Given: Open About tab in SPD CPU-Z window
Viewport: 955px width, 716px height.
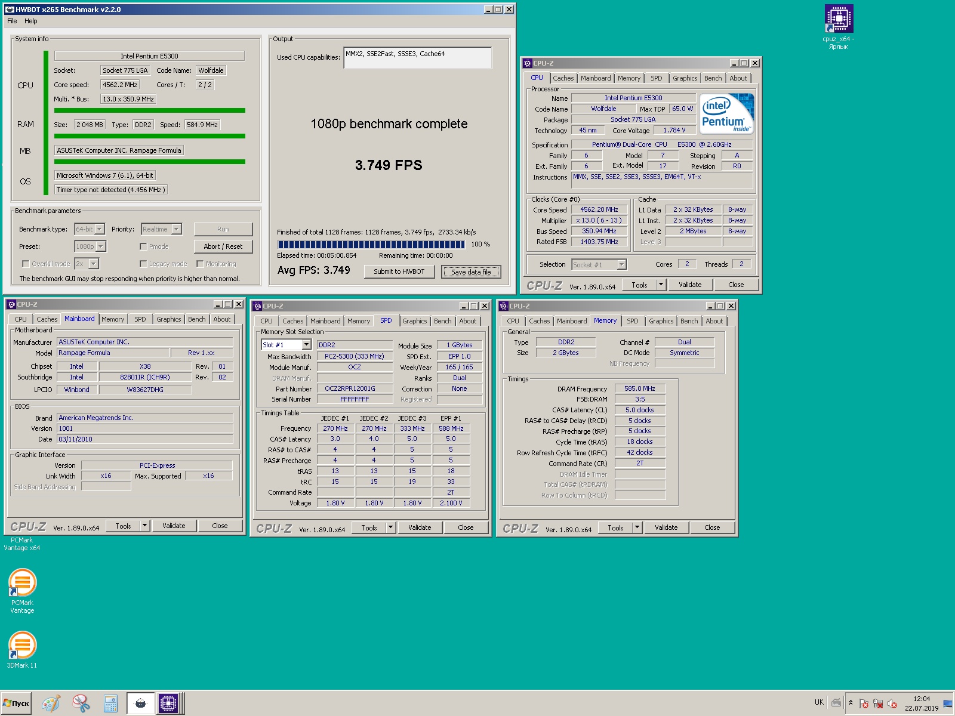Looking at the screenshot, I should (468, 321).
